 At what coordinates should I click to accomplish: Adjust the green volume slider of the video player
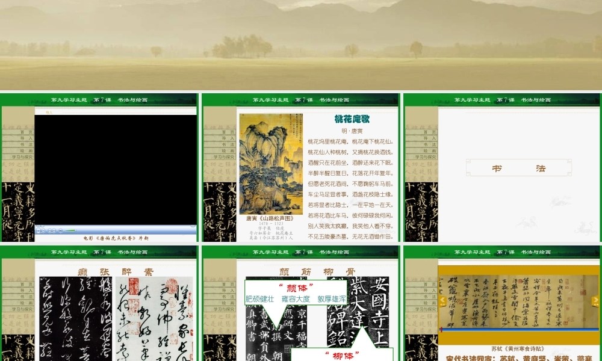pos(70,230)
